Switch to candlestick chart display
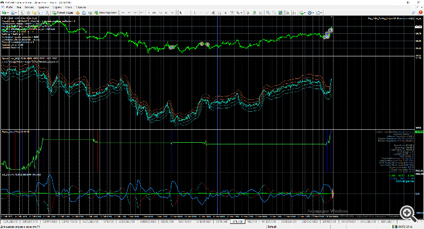The image size is (424, 229). pos(254,12)
